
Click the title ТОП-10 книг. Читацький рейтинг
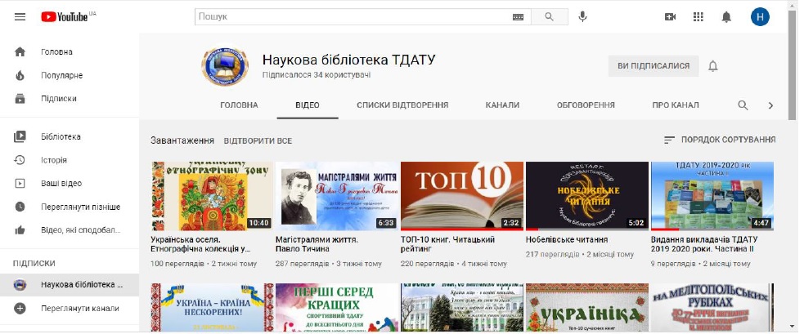pos(447,244)
